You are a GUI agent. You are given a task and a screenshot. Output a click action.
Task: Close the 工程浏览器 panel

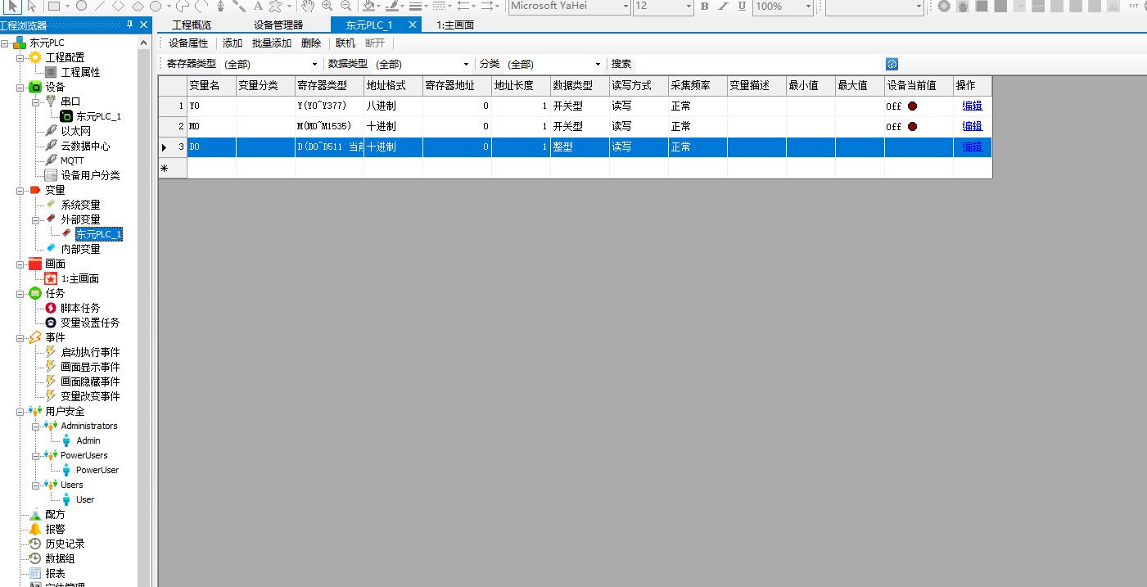pos(144,25)
